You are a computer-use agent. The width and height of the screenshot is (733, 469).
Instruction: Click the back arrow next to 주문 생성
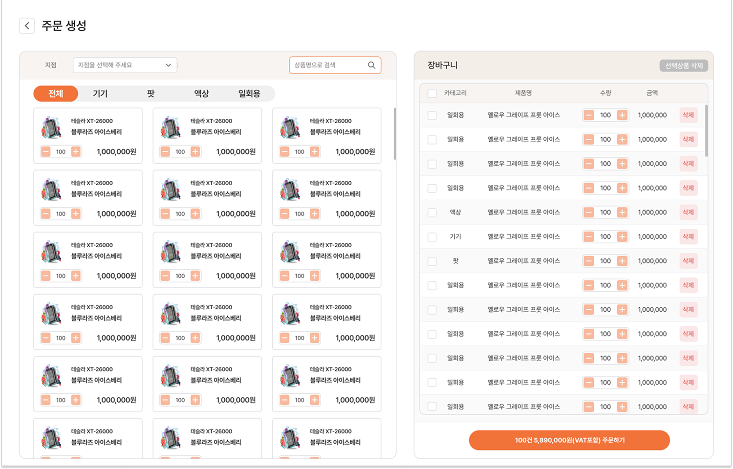[27, 25]
